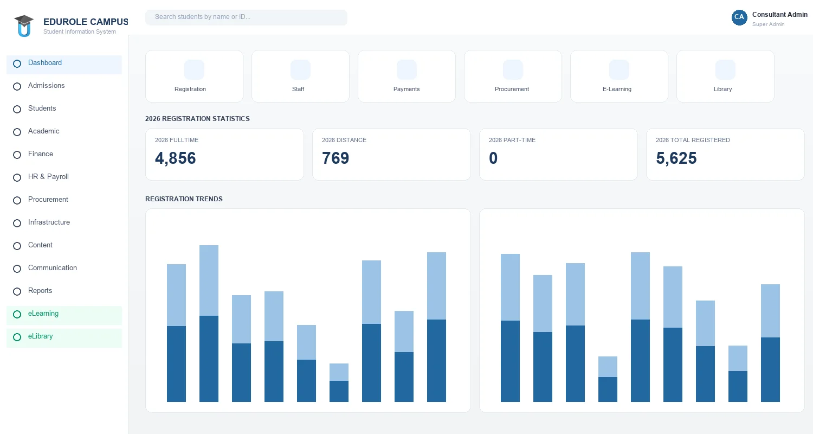Click the Library shortcut tile icon
This screenshot has height=434, width=813.
725,69
